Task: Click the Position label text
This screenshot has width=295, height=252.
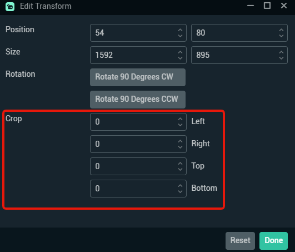Action: [x=20, y=29]
